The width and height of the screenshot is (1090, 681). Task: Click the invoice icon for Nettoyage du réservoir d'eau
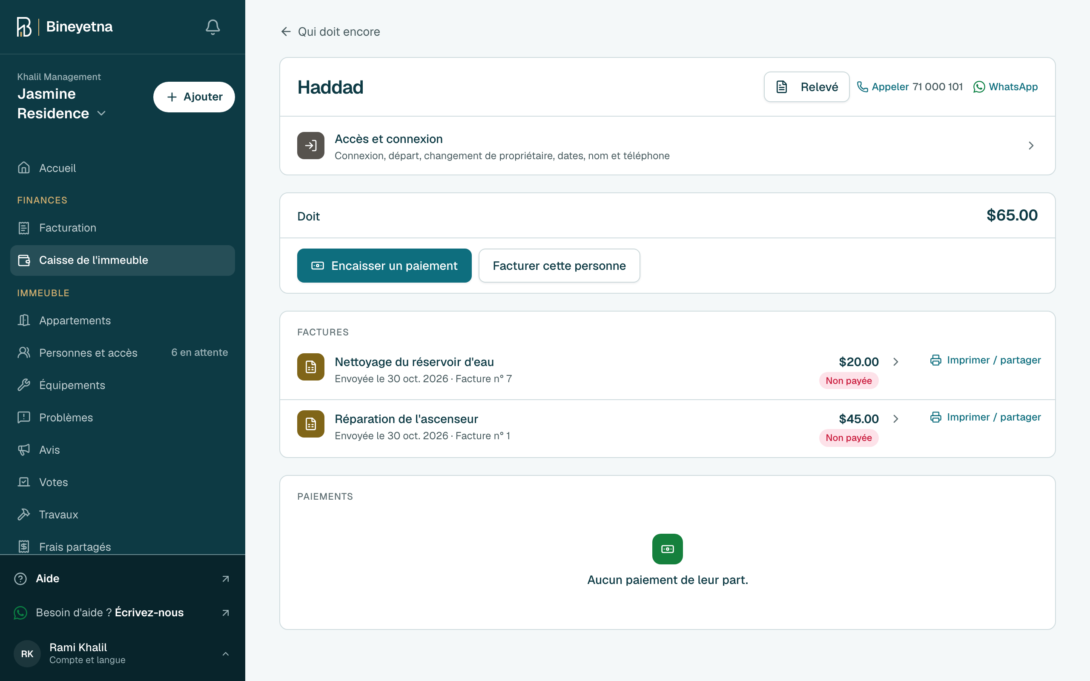[x=311, y=367]
